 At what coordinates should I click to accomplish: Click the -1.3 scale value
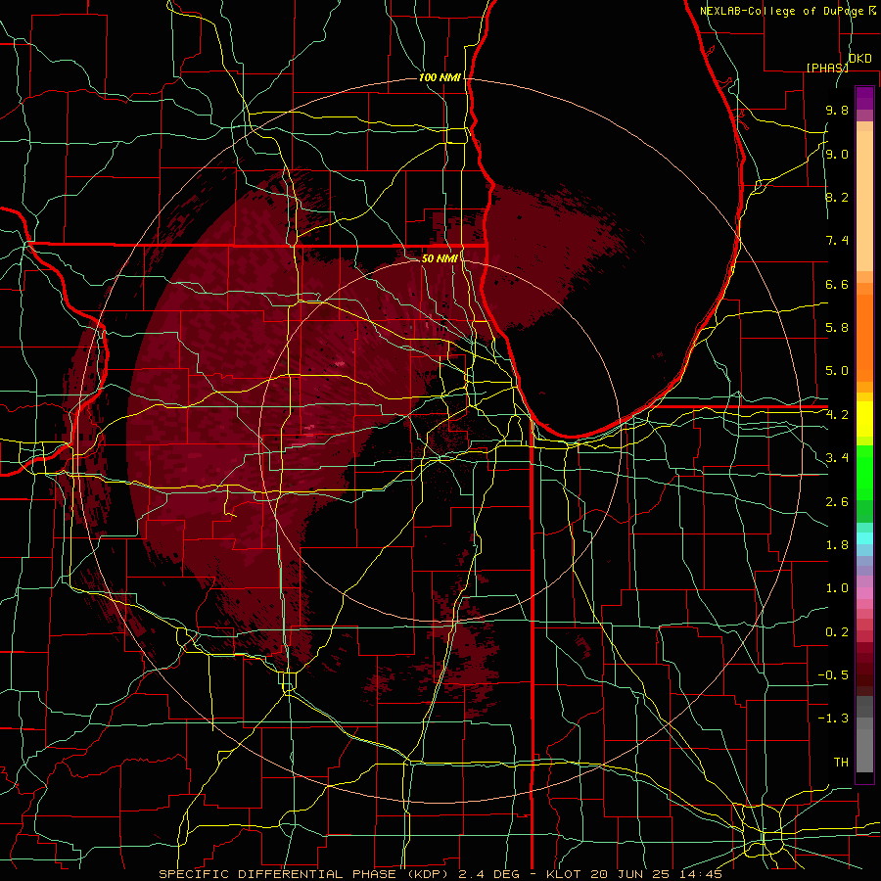coord(833,719)
